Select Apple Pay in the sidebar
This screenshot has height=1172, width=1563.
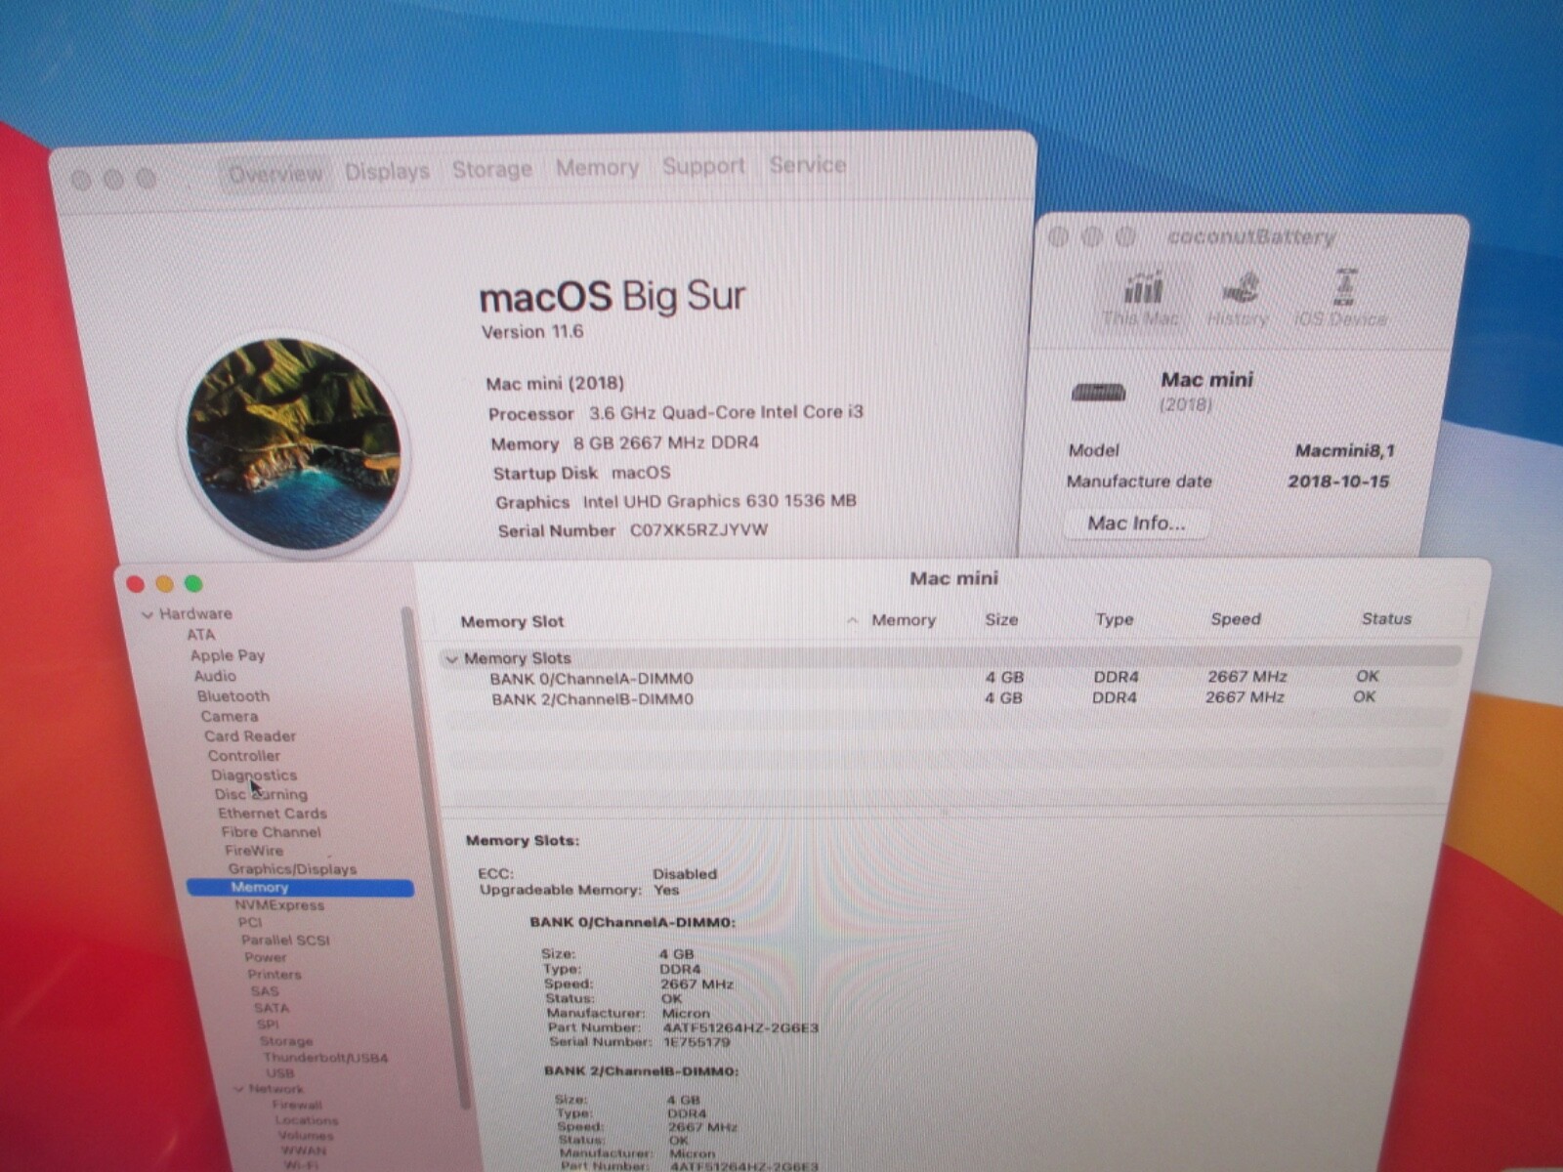[228, 655]
